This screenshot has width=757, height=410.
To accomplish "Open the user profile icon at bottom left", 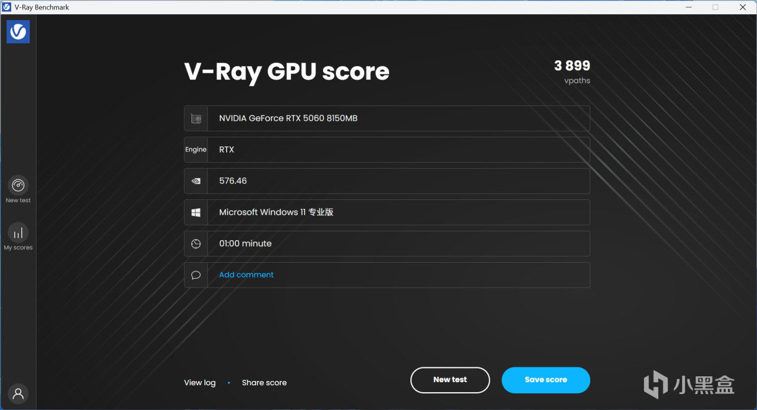I will tap(18, 393).
